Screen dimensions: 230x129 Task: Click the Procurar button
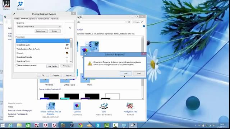(66, 66)
